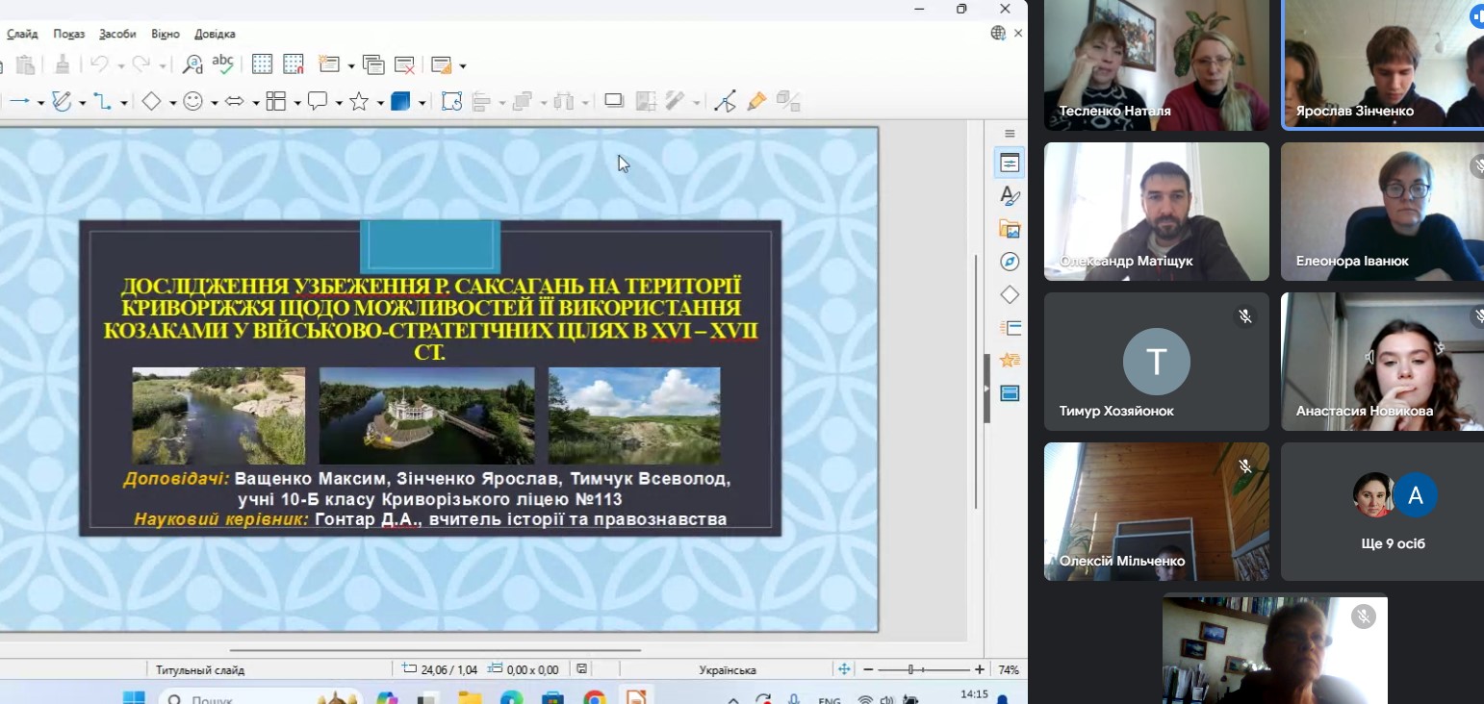
Task: Select the freeform curve pencil tool
Action: point(63,101)
